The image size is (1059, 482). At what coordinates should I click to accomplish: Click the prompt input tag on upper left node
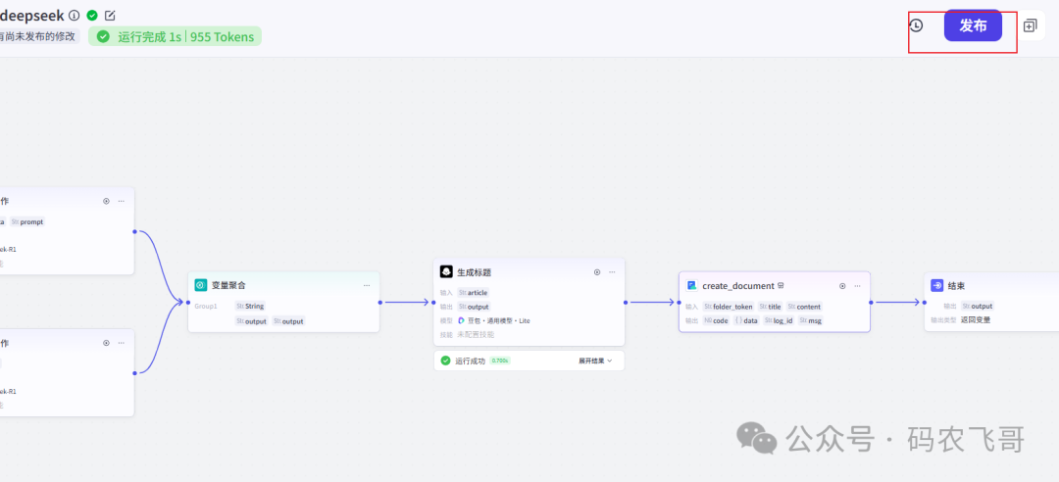[27, 221]
